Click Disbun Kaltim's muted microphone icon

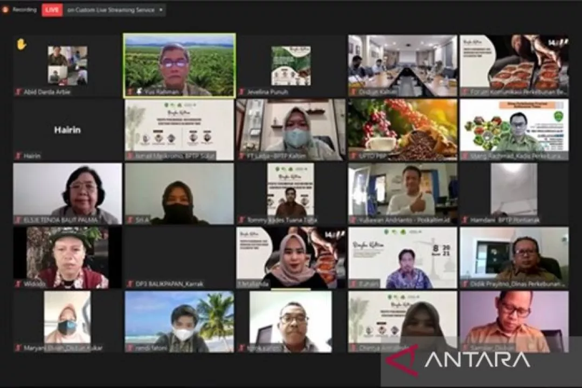point(354,92)
